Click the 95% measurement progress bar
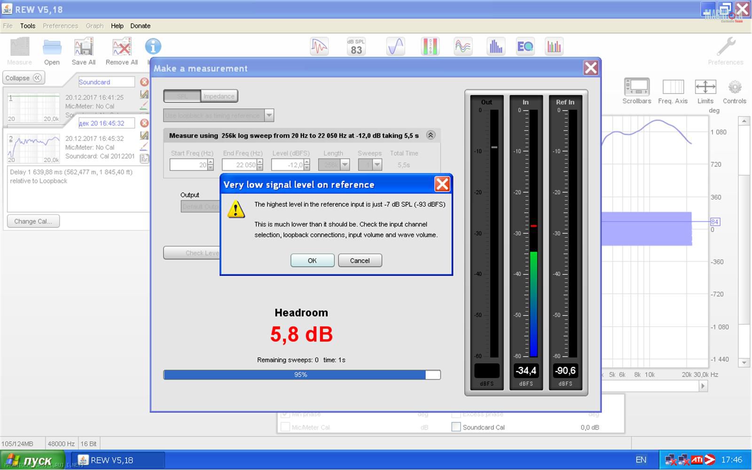The image size is (752, 470). pyautogui.click(x=302, y=375)
